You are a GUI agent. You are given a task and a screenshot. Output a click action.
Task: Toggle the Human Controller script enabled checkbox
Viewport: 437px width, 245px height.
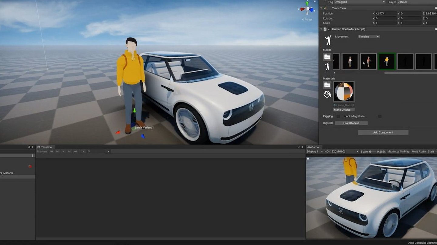click(329, 29)
